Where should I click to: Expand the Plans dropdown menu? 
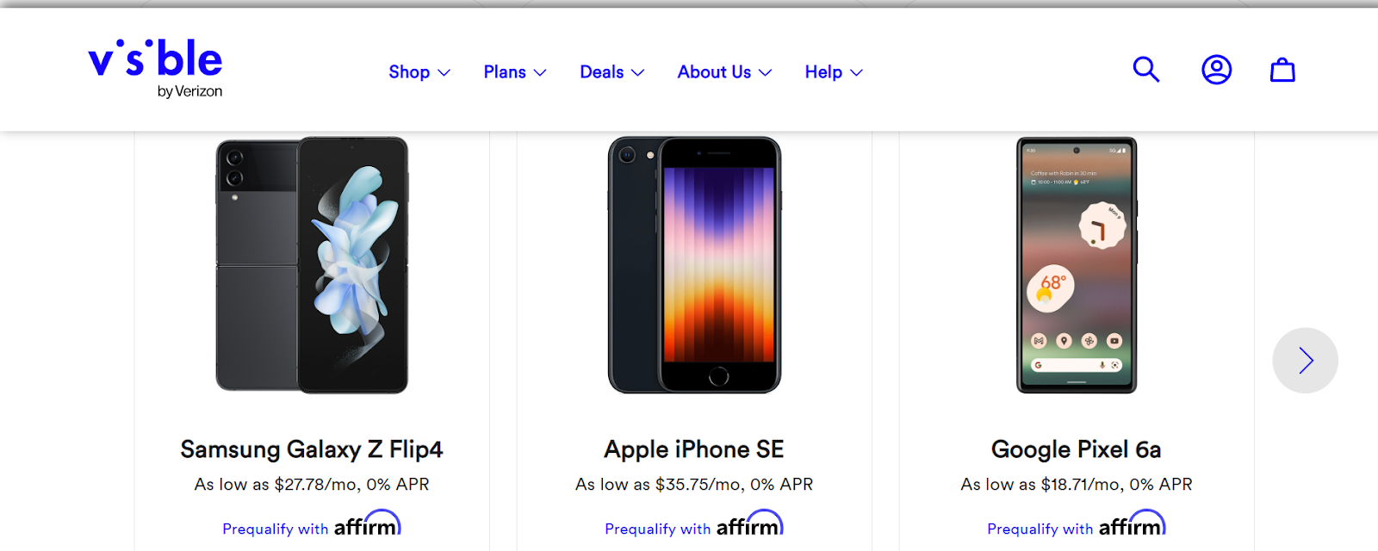[515, 72]
